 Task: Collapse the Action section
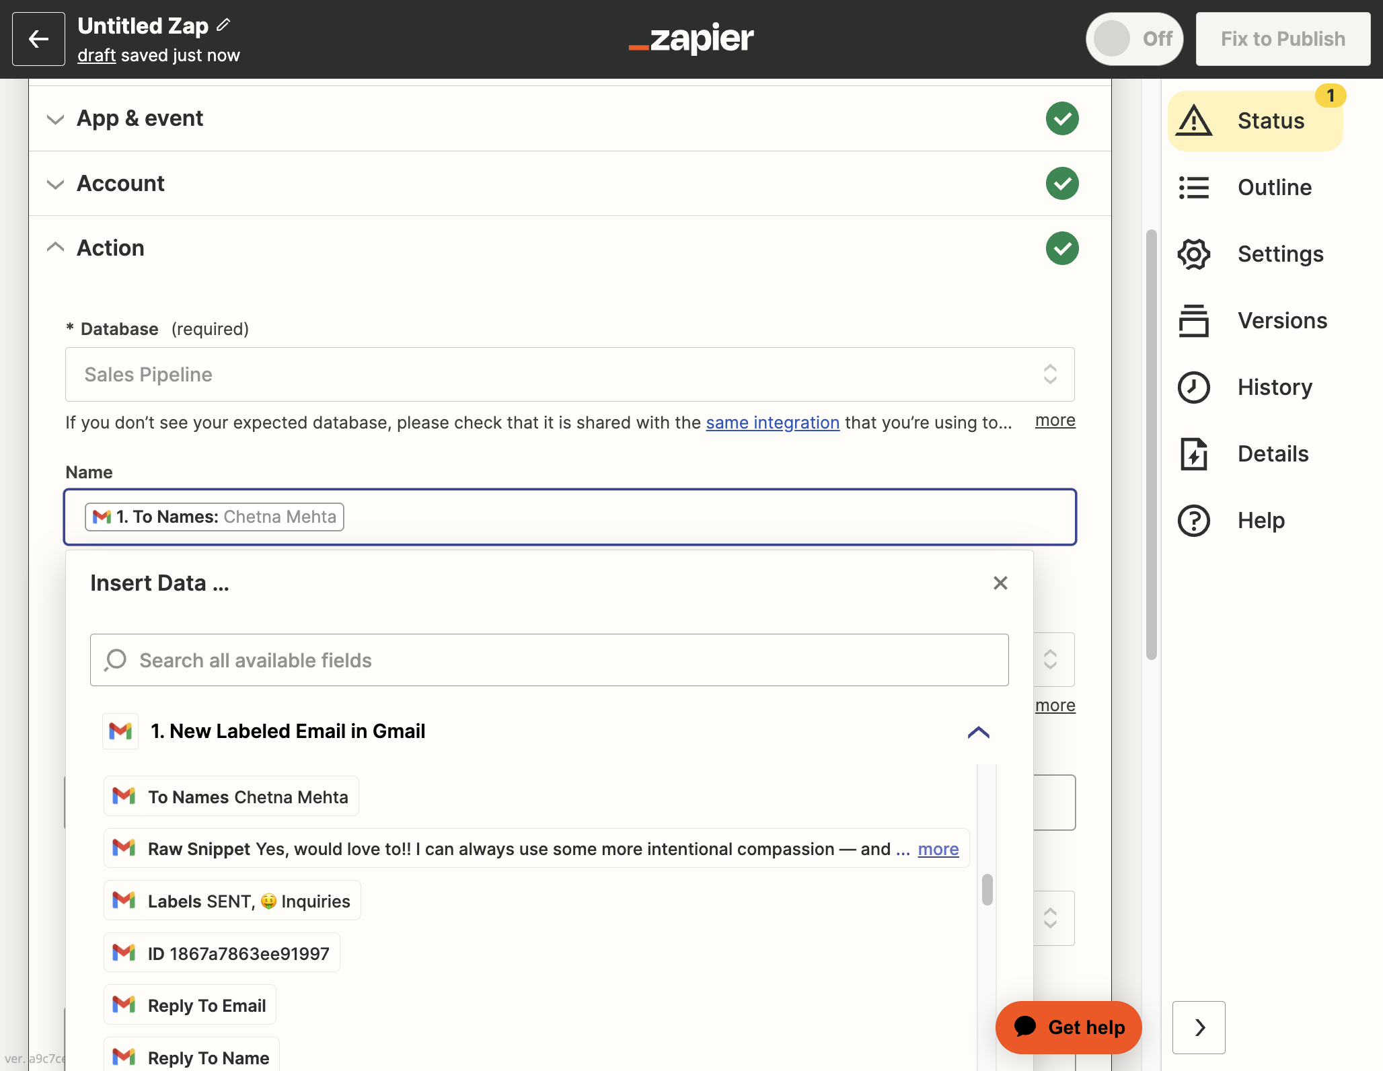click(x=55, y=248)
